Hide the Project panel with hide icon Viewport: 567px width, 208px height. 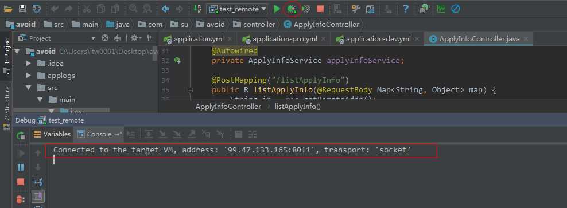point(150,38)
